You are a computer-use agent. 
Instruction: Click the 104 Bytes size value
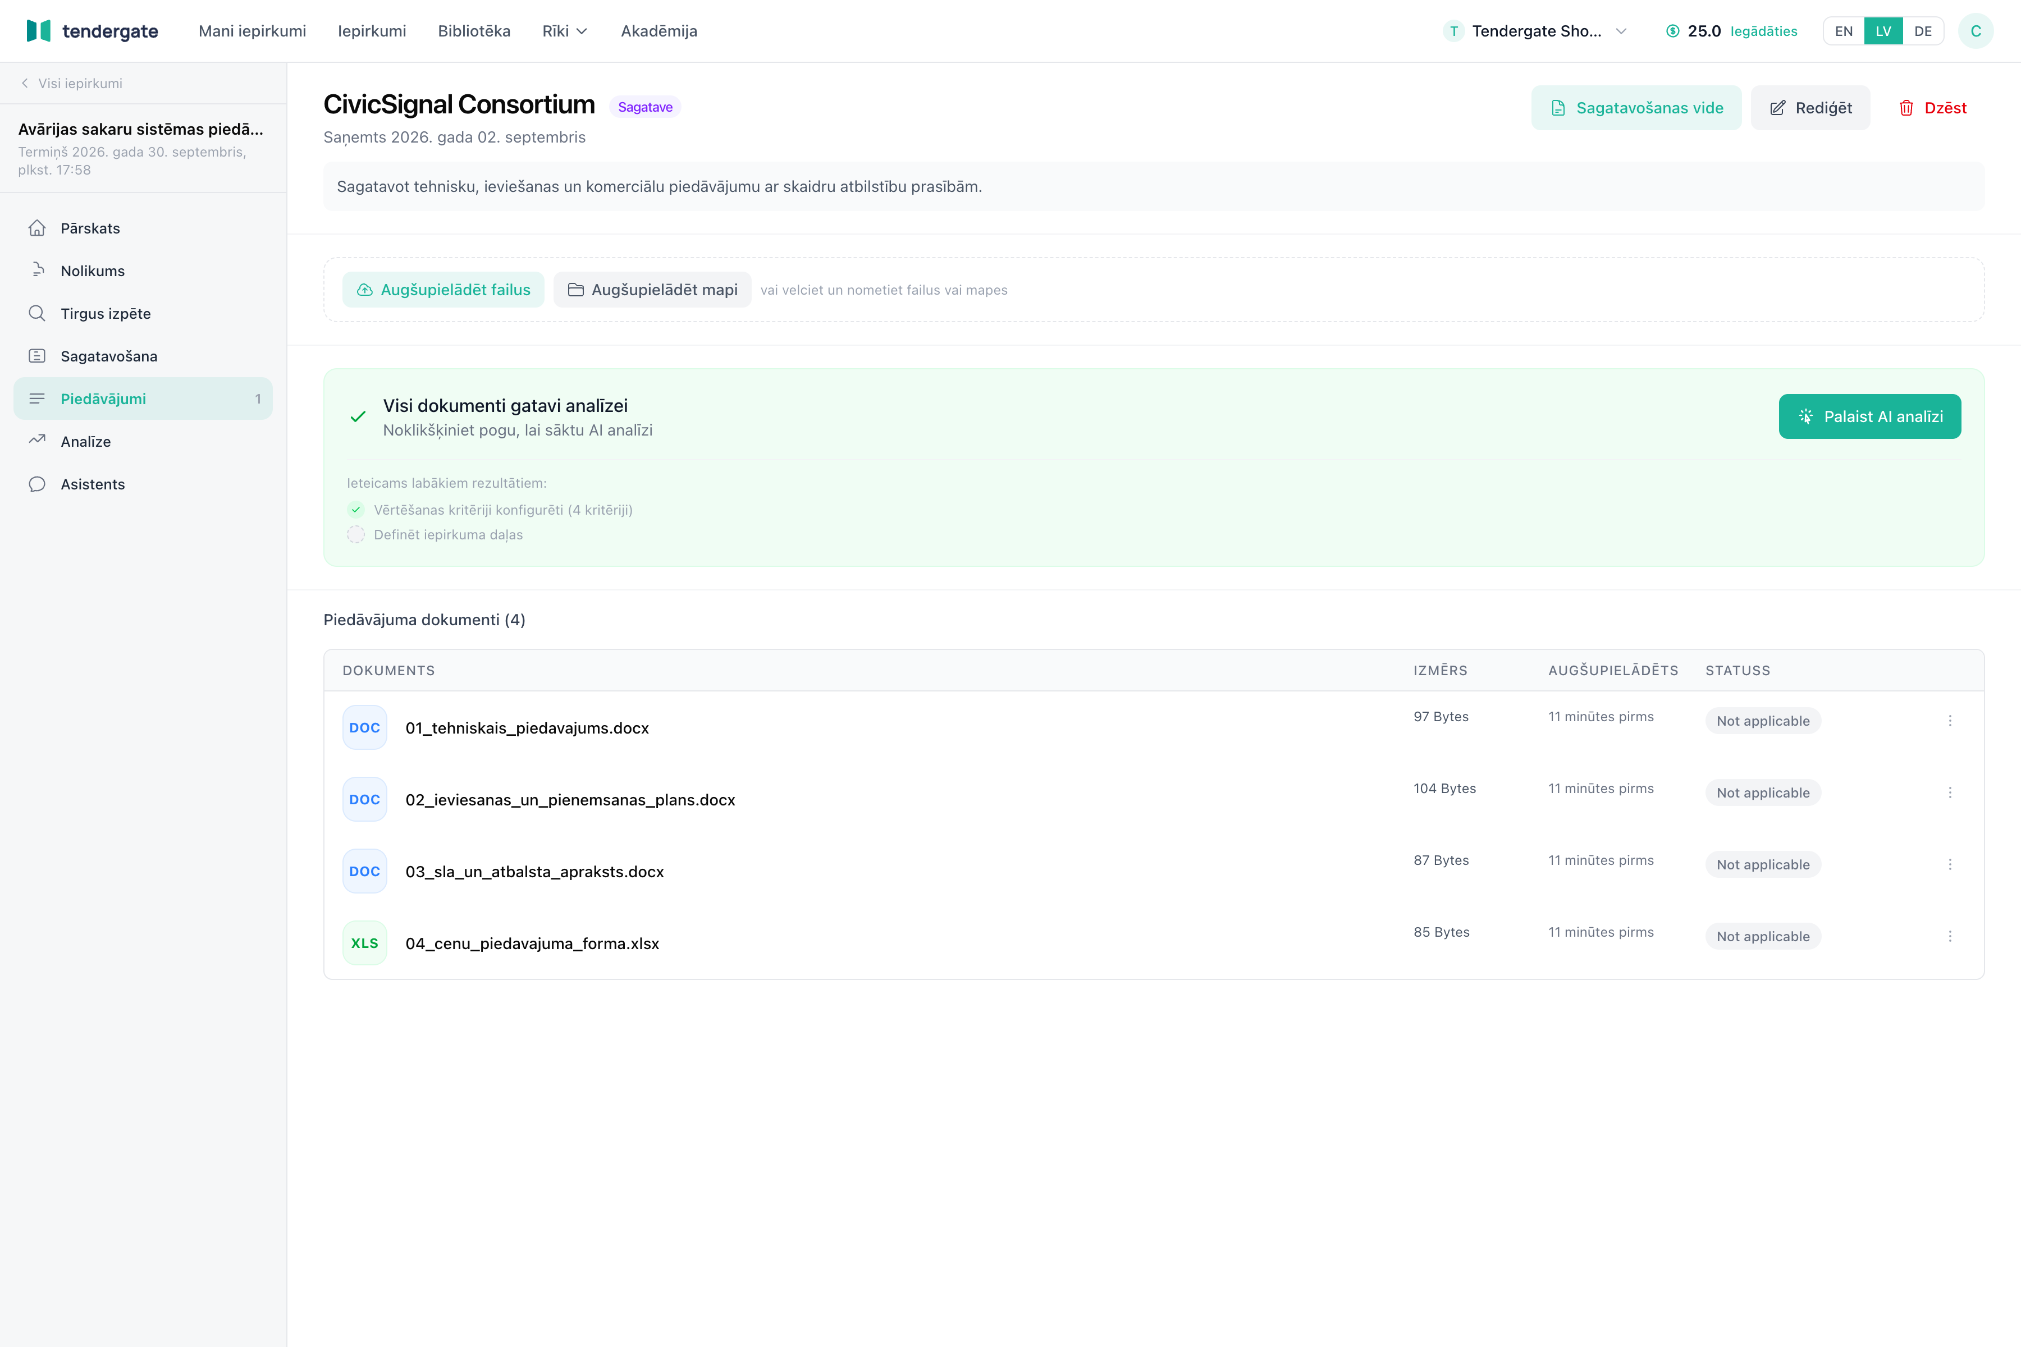tap(1444, 788)
